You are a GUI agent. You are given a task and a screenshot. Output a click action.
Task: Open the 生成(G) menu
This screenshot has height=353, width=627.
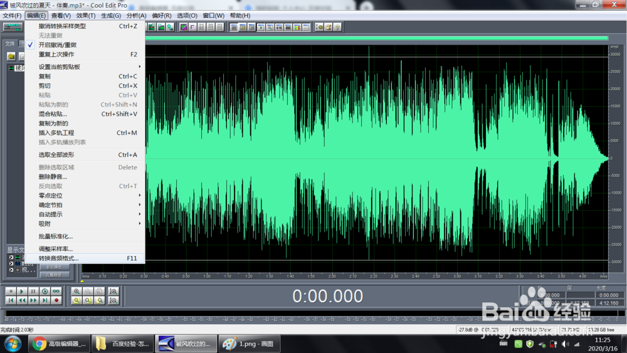[111, 16]
